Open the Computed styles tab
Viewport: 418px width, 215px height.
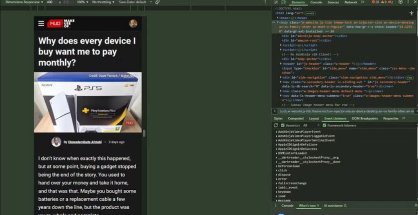pos(296,118)
